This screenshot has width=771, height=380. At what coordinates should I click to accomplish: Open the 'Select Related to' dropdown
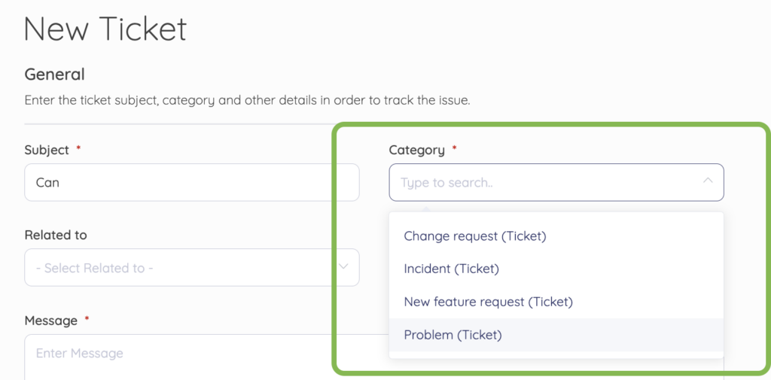pyautogui.click(x=192, y=267)
